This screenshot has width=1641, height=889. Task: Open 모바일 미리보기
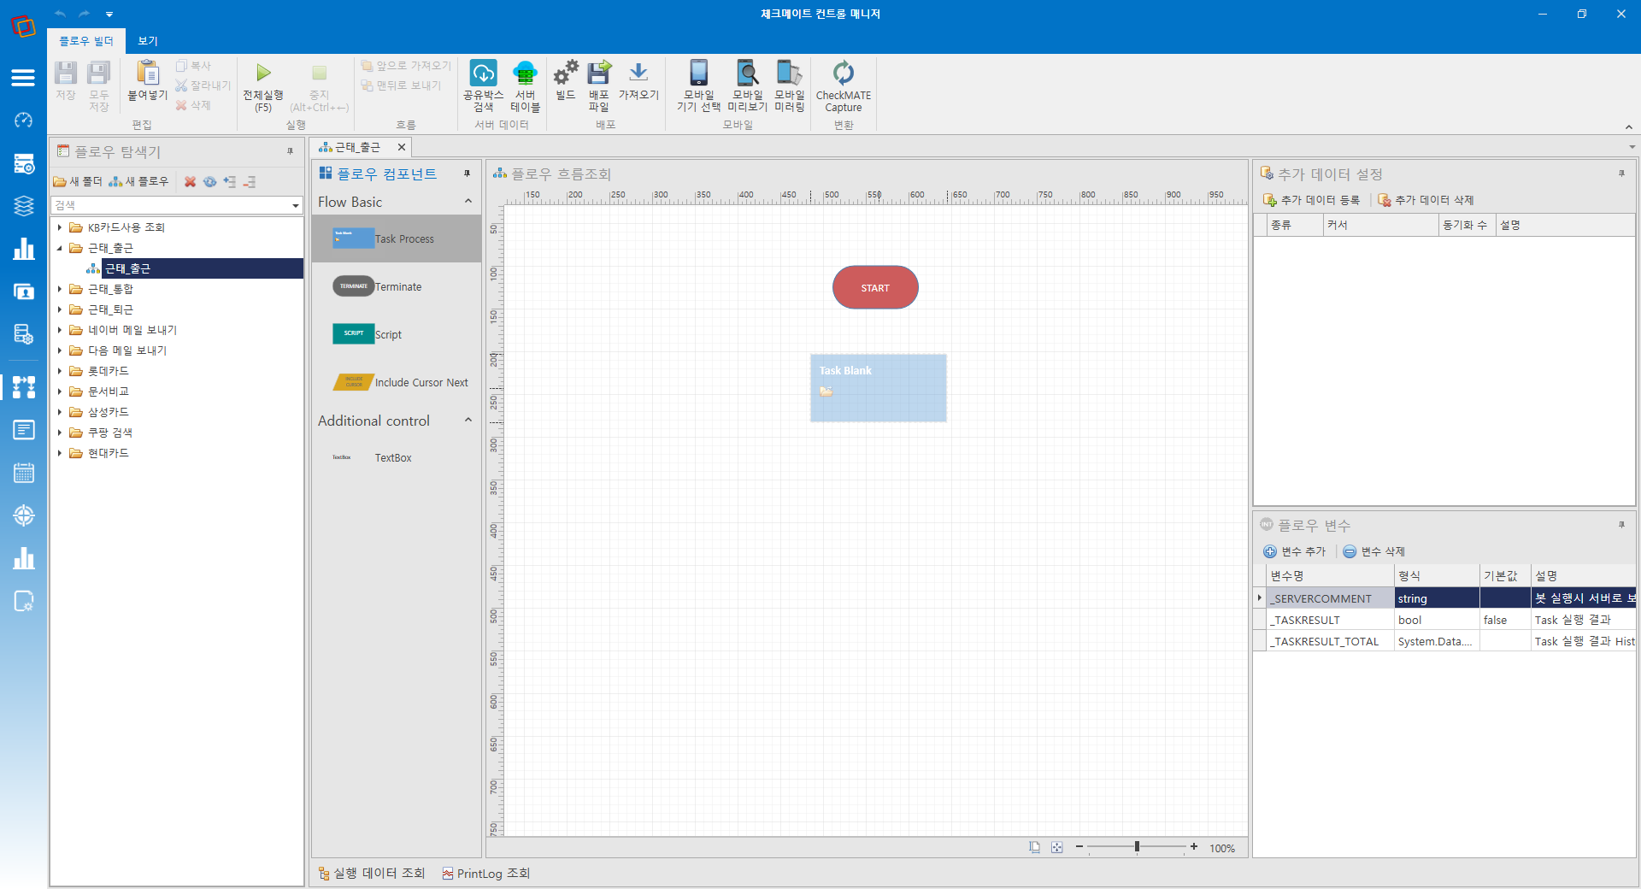[x=748, y=85]
